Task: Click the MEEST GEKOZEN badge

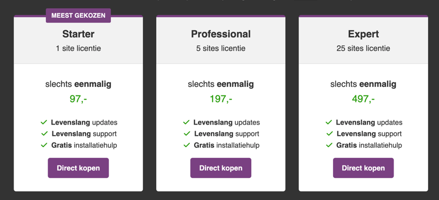Action: coord(78,15)
